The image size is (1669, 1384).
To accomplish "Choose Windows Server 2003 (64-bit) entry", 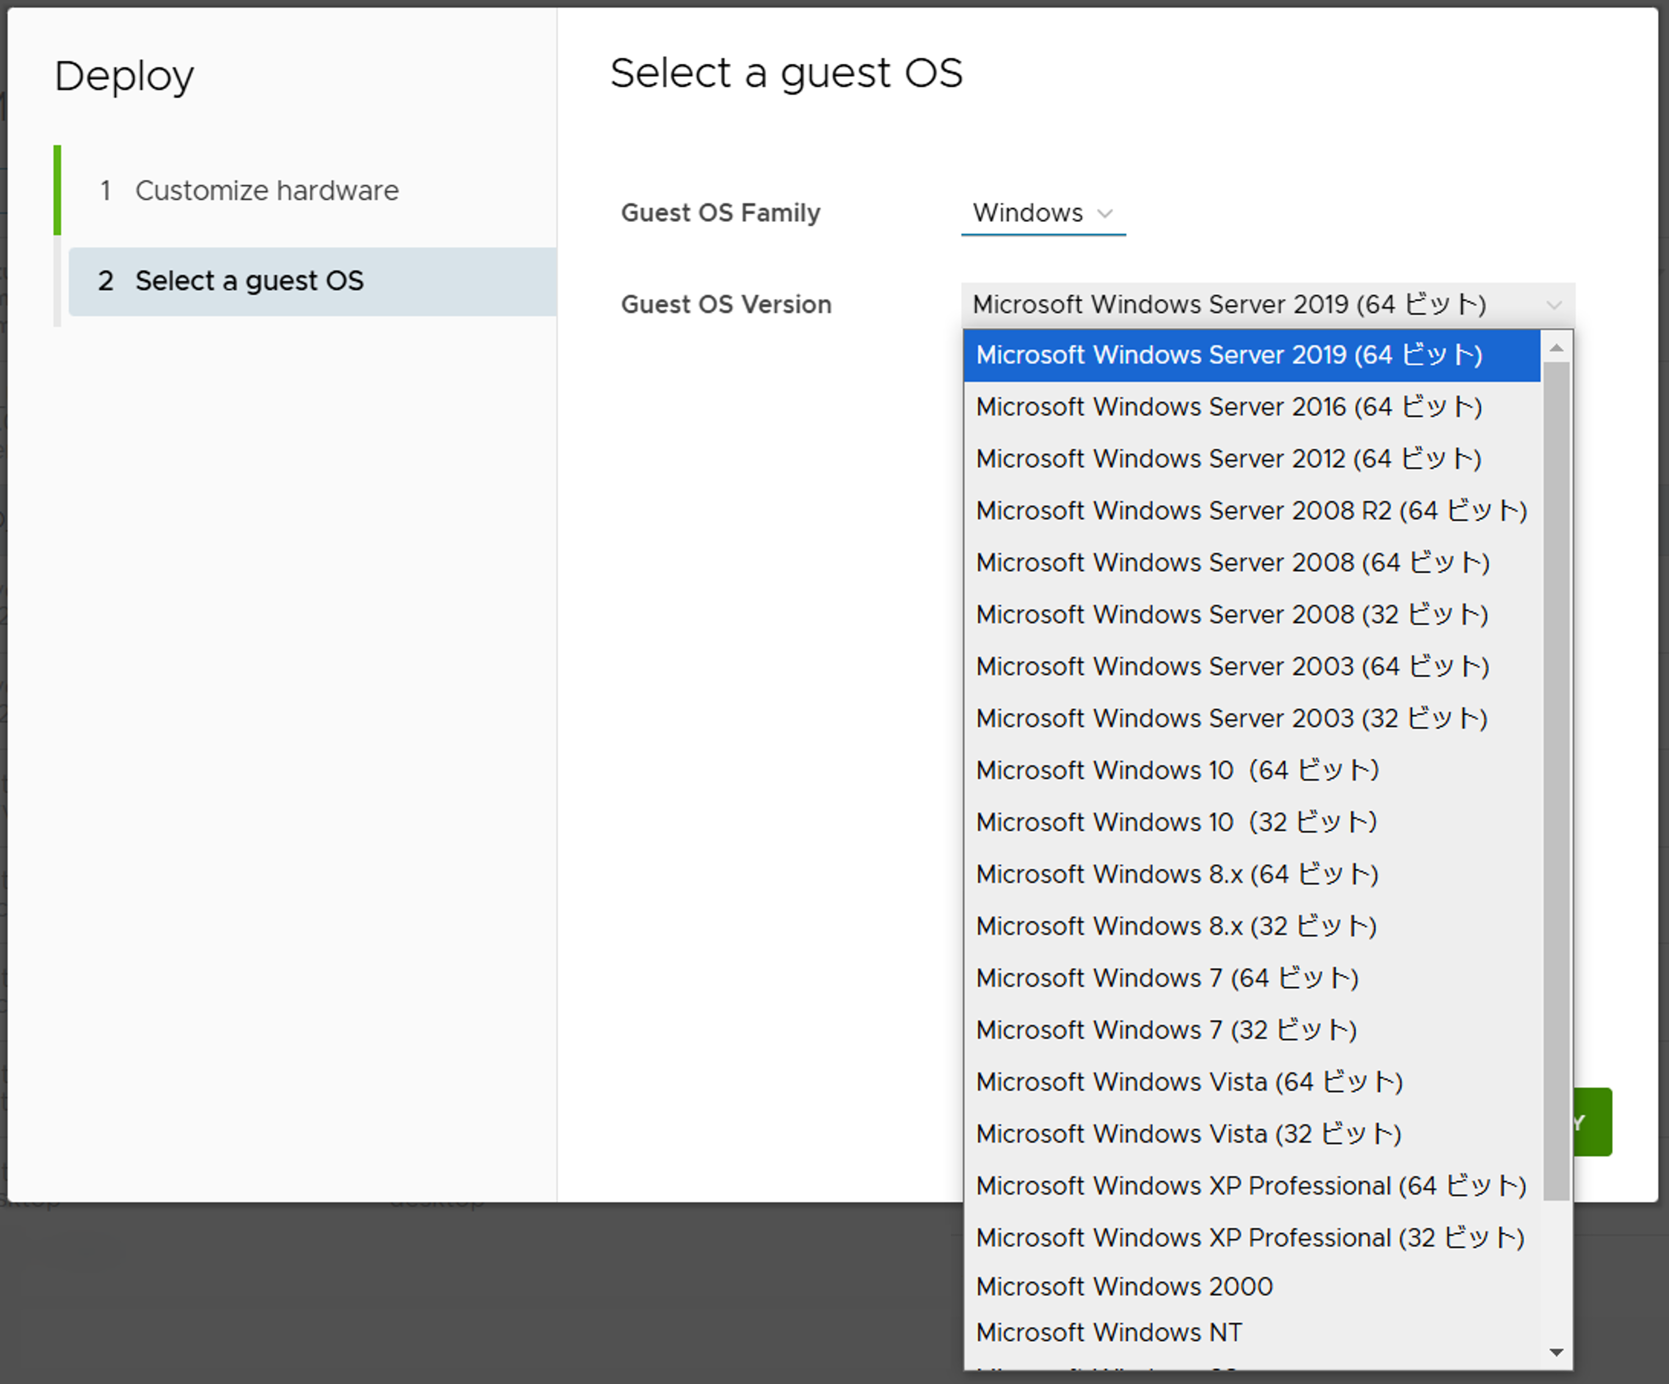I will (1231, 667).
